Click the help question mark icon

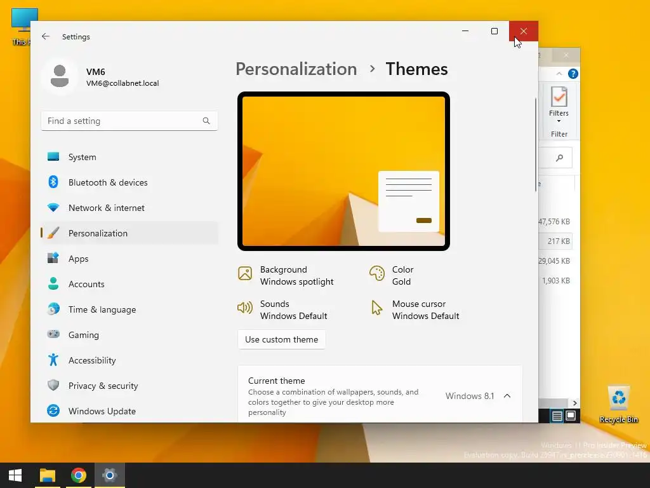pyautogui.click(x=573, y=74)
